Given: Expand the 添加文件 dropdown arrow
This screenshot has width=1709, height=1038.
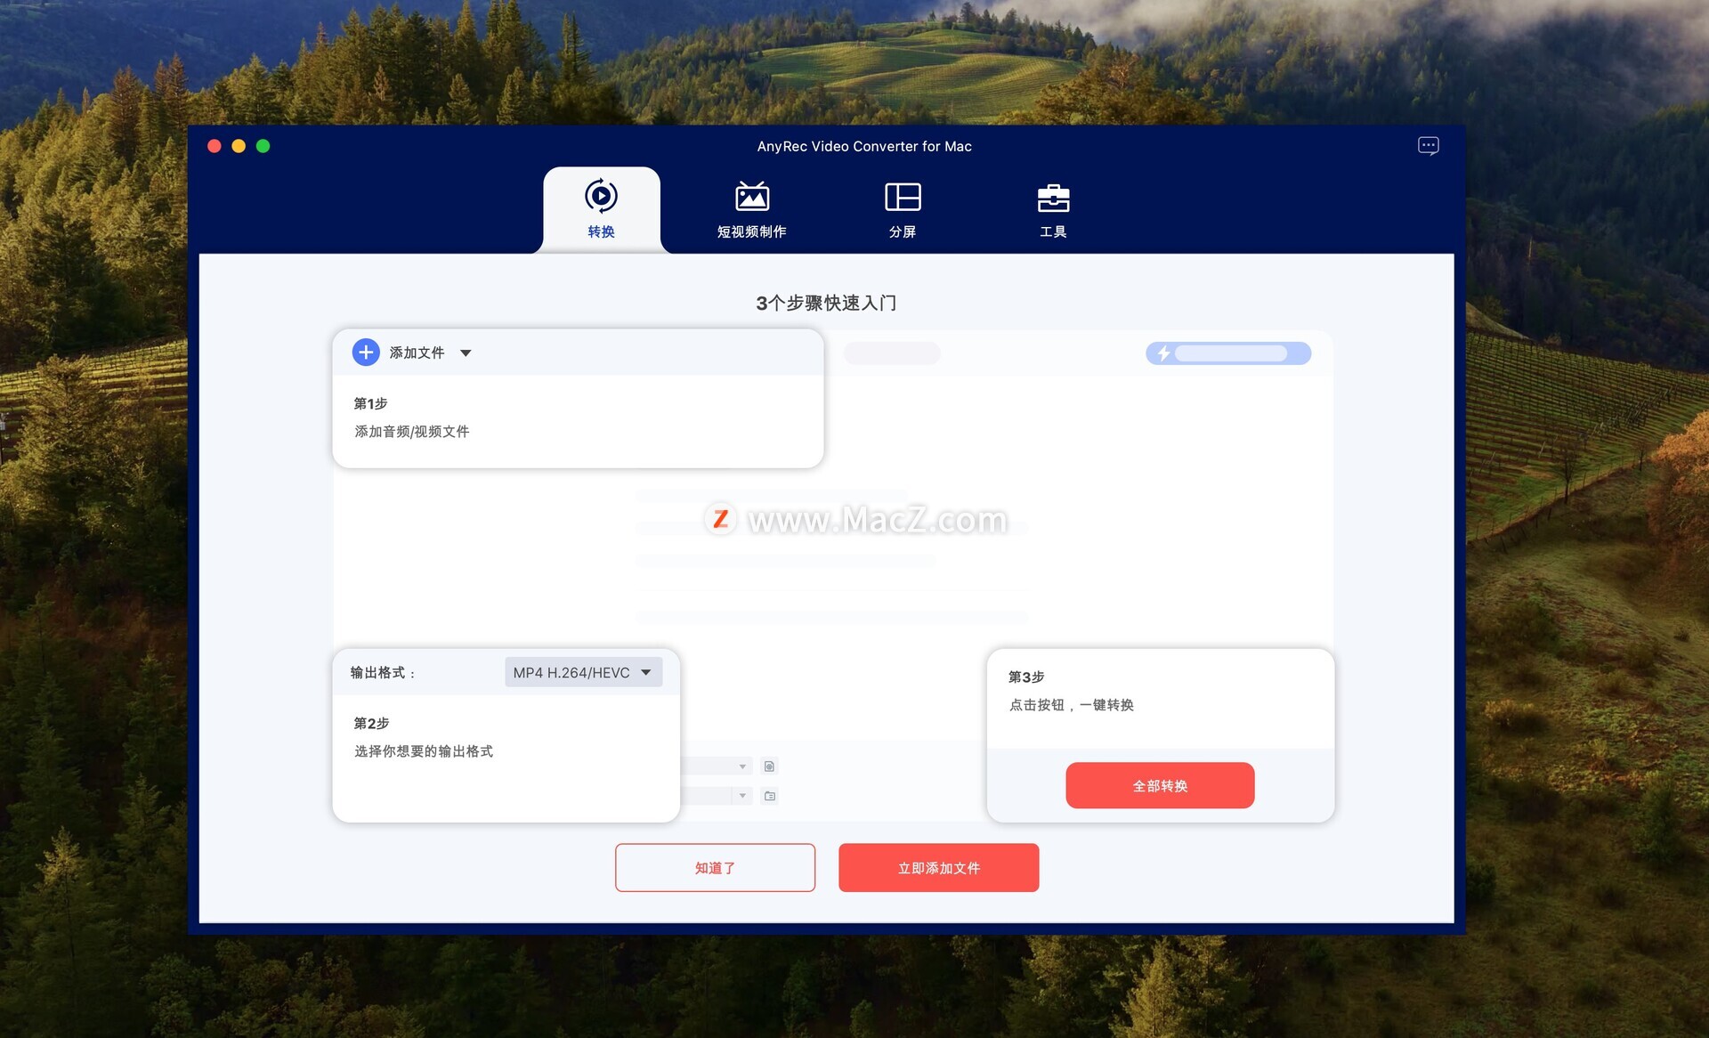Looking at the screenshot, I should tap(466, 353).
